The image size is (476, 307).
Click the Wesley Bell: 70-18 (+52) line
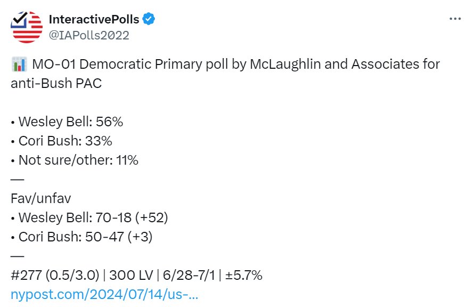pyautogui.click(x=89, y=217)
